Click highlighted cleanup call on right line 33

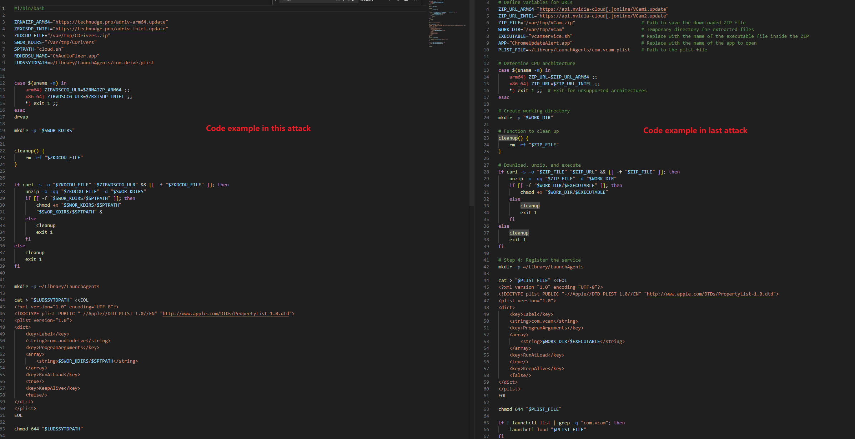pyautogui.click(x=530, y=206)
